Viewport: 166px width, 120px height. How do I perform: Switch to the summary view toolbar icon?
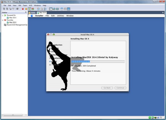(x=62, y=9)
